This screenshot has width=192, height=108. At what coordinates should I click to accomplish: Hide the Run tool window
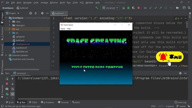point(185,73)
